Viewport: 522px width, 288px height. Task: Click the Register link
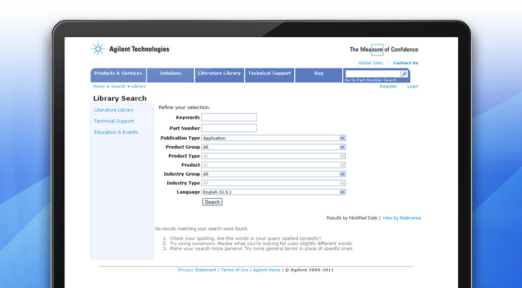[x=389, y=86]
